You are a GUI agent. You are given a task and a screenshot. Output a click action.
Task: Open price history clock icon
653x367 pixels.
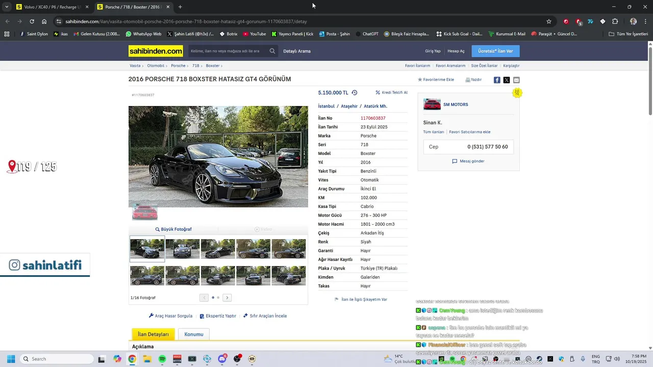click(x=355, y=93)
